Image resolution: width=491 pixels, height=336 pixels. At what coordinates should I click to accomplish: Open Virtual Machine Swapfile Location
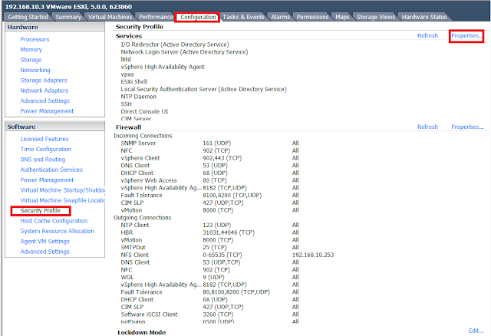(62, 200)
